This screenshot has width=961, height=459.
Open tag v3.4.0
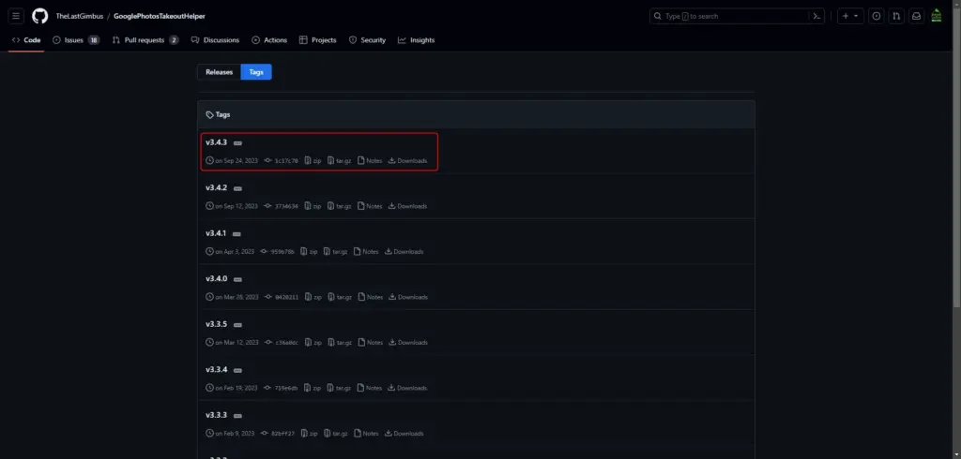tap(217, 278)
